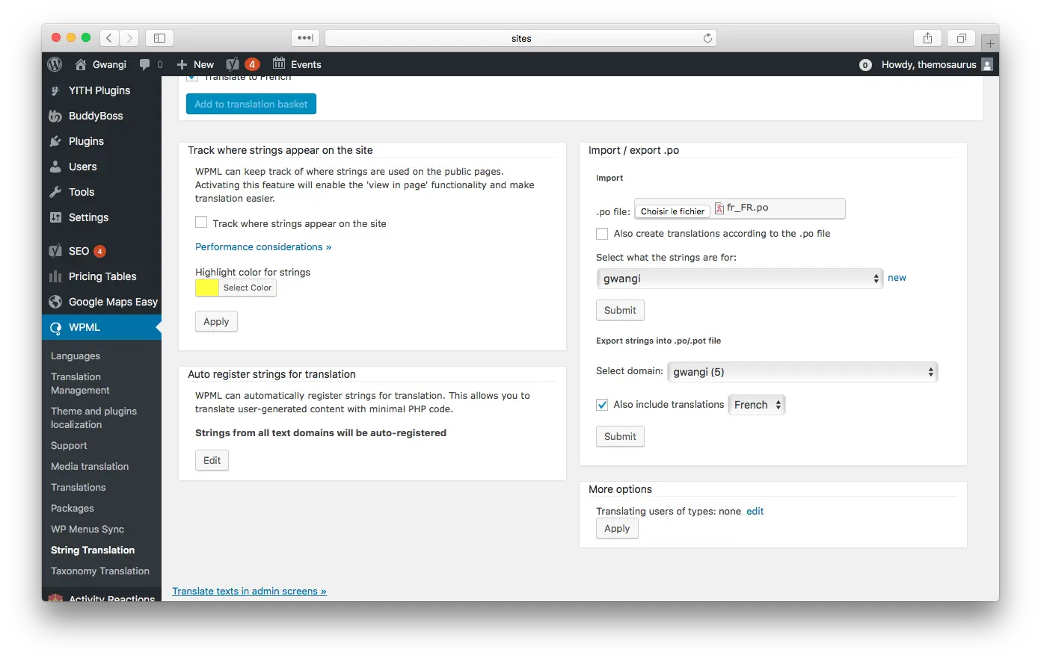The width and height of the screenshot is (1041, 661).
Task: Go forward with browser forward arrow
Action: pos(129,38)
